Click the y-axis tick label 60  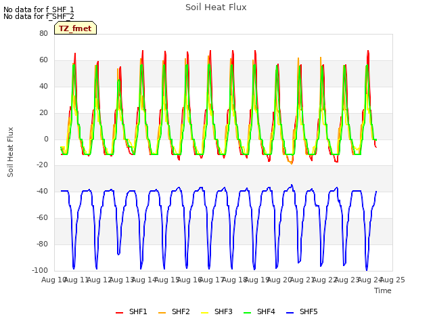point(43,60)
